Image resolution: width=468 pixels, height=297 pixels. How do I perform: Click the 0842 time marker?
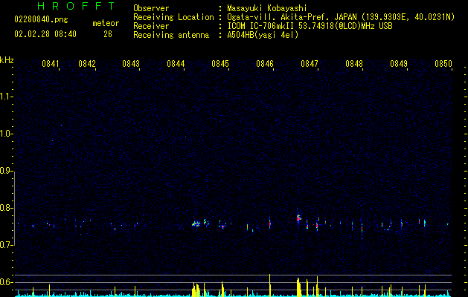pyautogui.click(x=87, y=64)
